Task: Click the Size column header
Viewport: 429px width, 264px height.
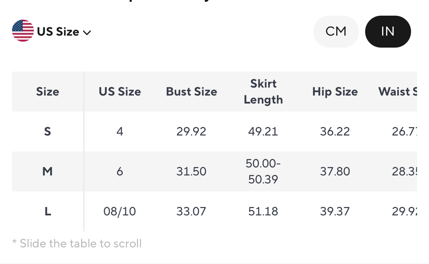Action: (48, 92)
